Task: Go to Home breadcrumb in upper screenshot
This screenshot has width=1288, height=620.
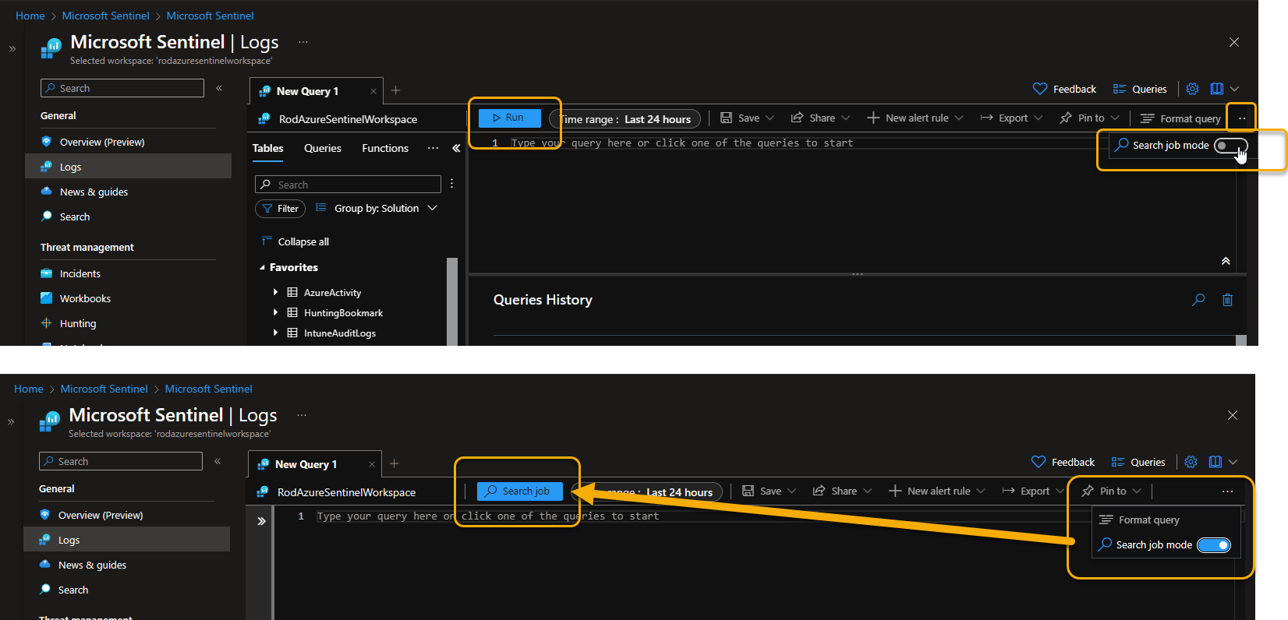Action: tap(30, 16)
